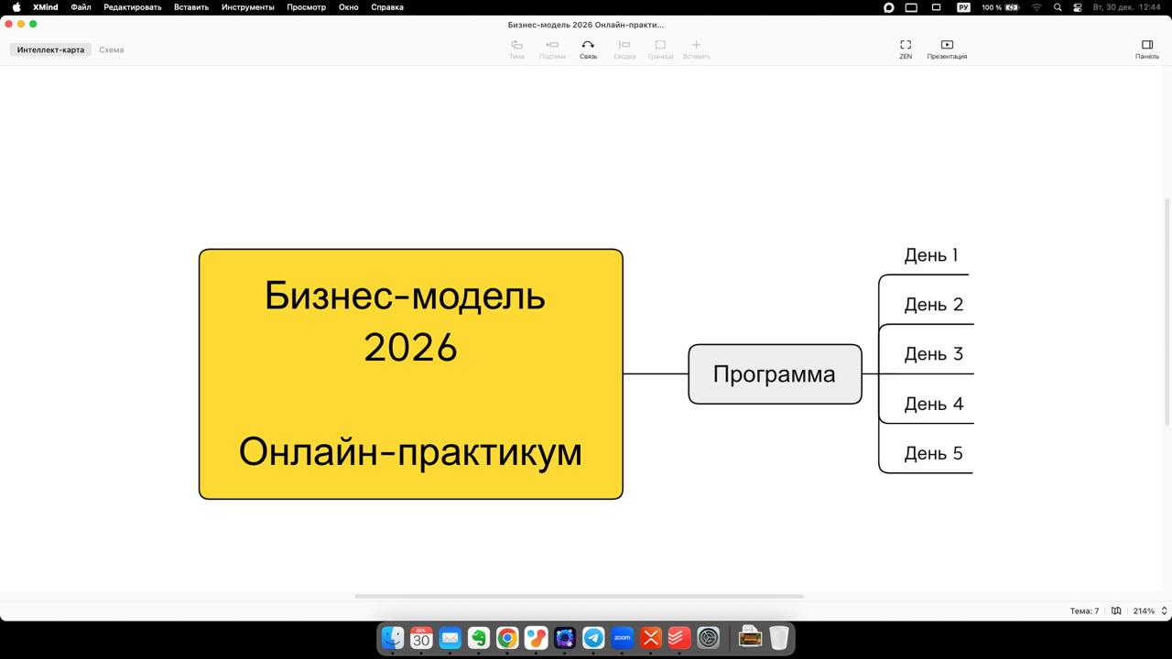Enter ZEN fullscreen mode
1172x659 pixels.
(905, 45)
